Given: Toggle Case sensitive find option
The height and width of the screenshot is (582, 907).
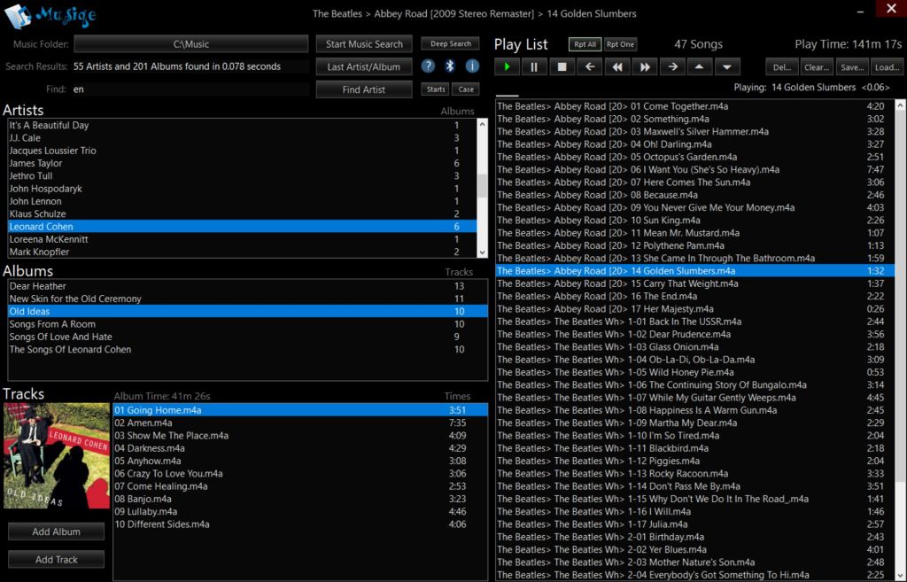Looking at the screenshot, I should 465,89.
